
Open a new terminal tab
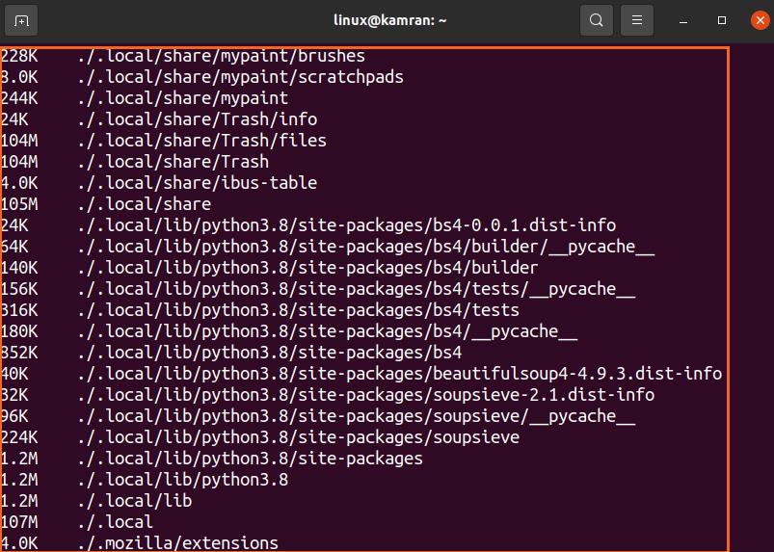(x=22, y=20)
